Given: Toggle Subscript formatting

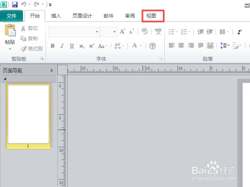Looking at the screenshot, I should (81, 46).
